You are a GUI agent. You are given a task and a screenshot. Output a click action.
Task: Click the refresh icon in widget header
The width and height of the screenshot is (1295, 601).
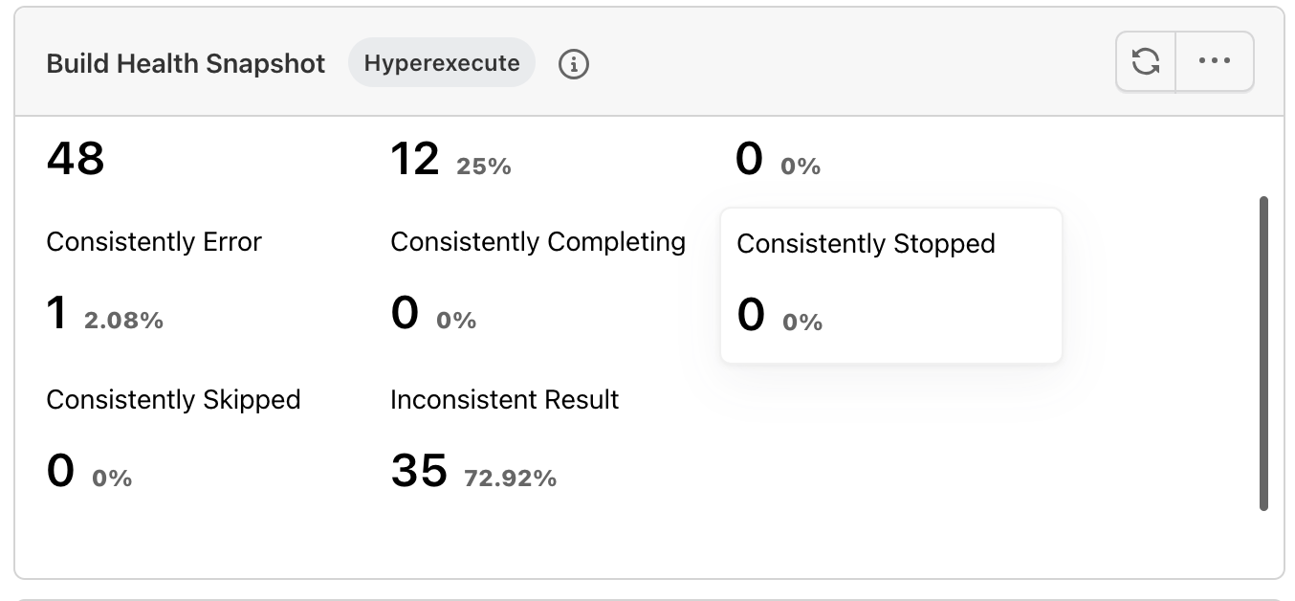pyautogui.click(x=1146, y=62)
